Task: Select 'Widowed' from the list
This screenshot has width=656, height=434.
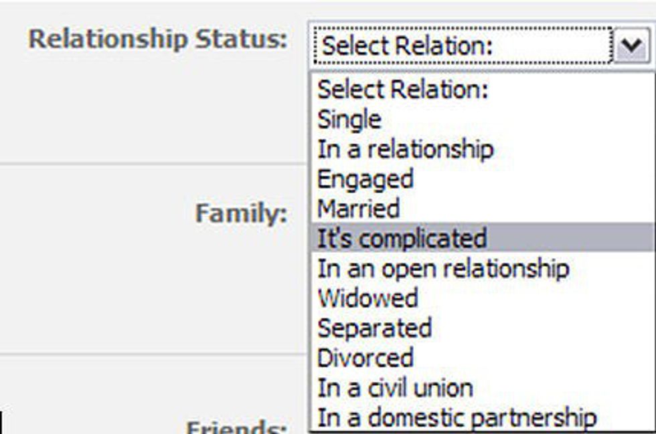Action: click(x=367, y=298)
